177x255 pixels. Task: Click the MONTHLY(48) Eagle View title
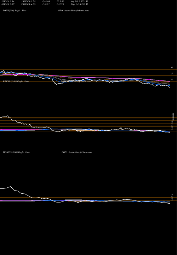[16, 152]
